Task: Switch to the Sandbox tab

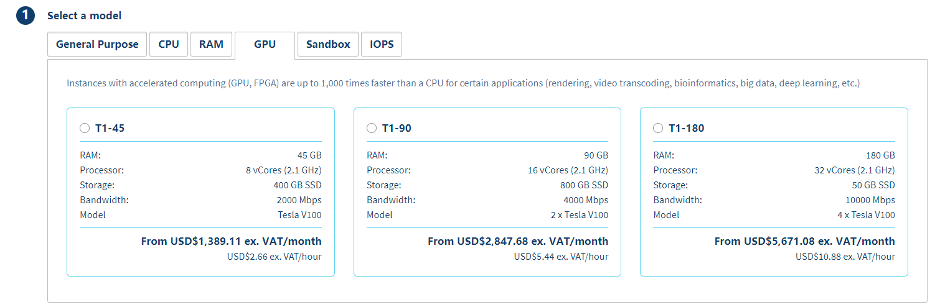Action: click(328, 45)
